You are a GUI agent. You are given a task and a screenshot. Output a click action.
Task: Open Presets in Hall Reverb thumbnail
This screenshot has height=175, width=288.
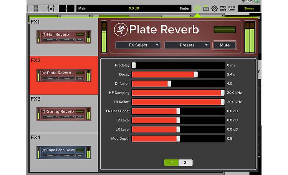pyautogui.click(x=67, y=39)
